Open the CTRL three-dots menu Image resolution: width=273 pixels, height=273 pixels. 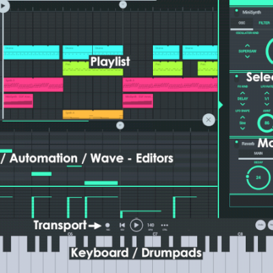(x=164, y=225)
